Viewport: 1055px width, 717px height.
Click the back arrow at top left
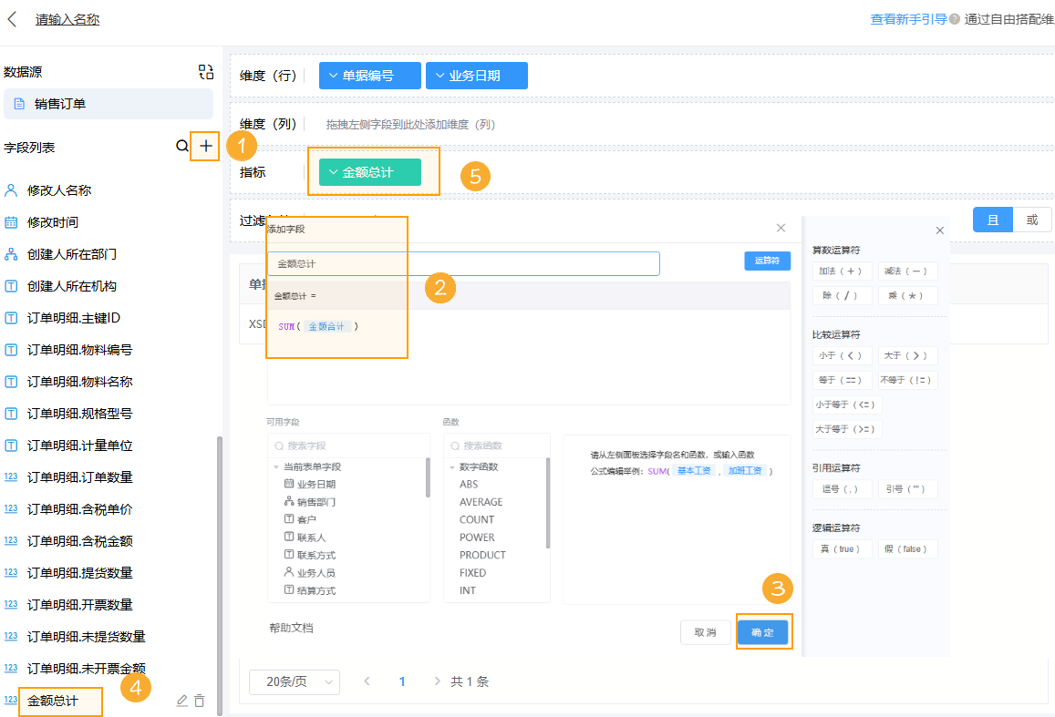[x=13, y=18]
